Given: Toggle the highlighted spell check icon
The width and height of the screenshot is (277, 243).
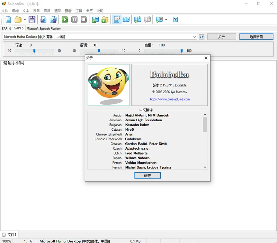Looking at the screenshot, I should click(x=117, y=19).
